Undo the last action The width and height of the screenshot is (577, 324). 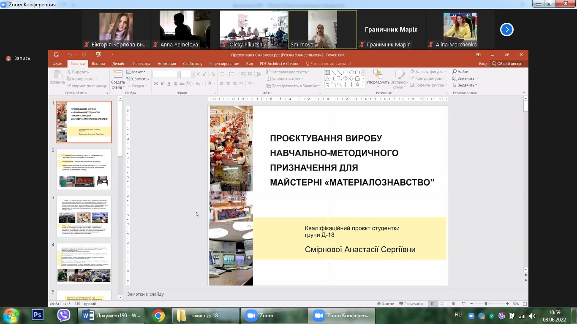coord(69,54)
